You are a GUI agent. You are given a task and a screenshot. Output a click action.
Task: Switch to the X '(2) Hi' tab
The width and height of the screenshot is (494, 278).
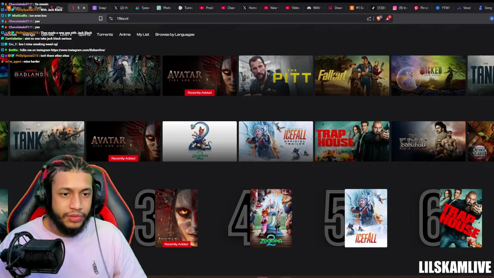121,8
